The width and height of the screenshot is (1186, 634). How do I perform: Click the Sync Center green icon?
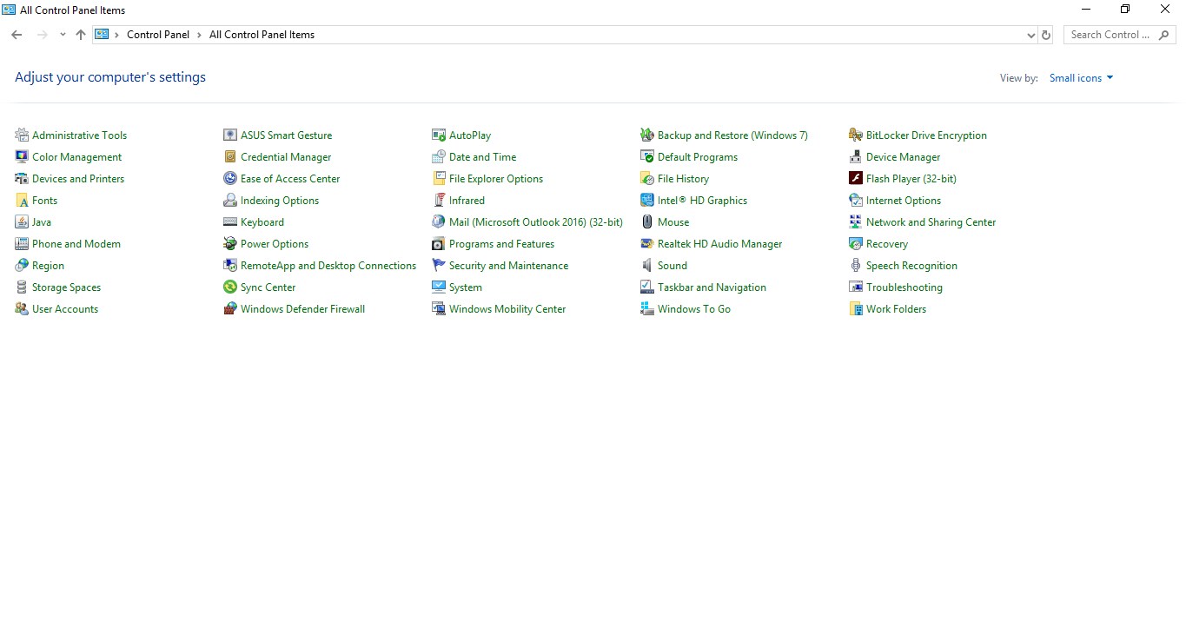click(230, 287)
